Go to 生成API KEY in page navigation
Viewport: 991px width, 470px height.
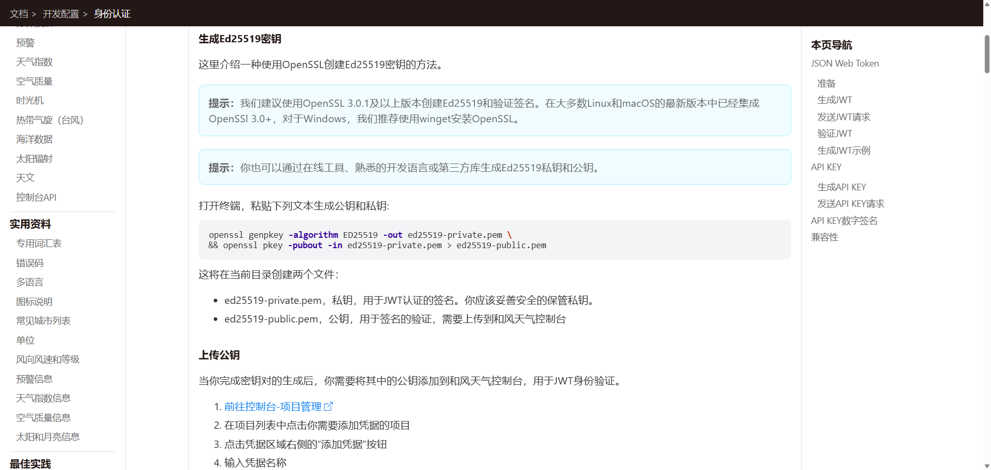842,187
